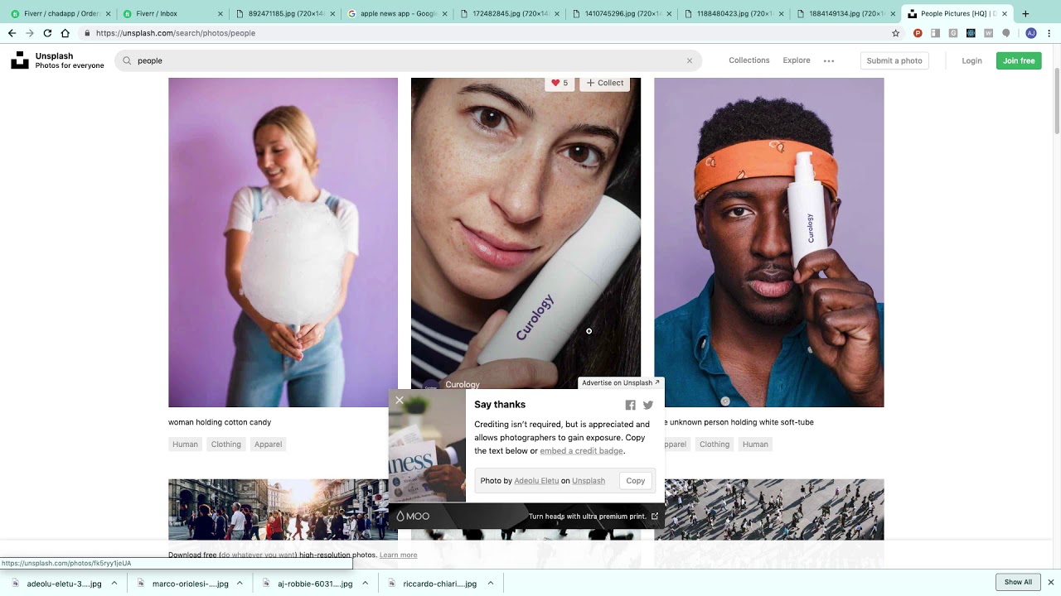The width and height of the screenshot is (1061, 596).
Task: Click the Join free button
Action: (1019, 60)
